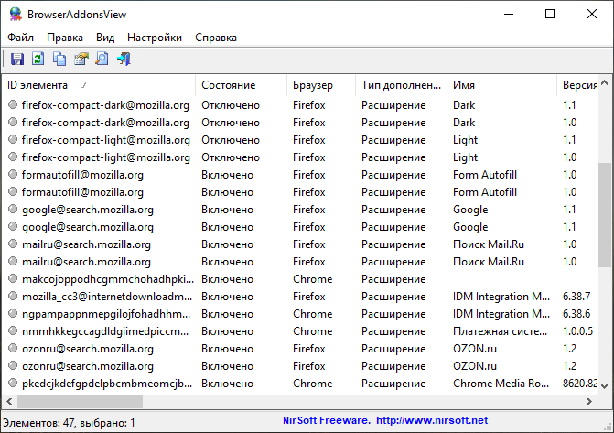
Task: Select the Dark name cell with version 1.1
Action: pyautogui.click(x=464, y=105)
